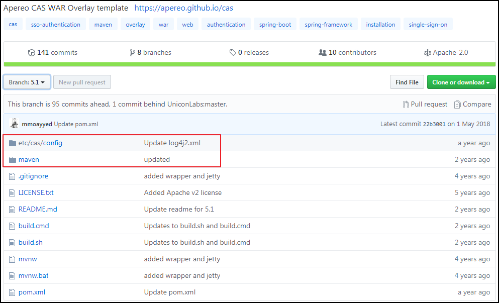Open mmoayyed's profile link

(37, 124)
